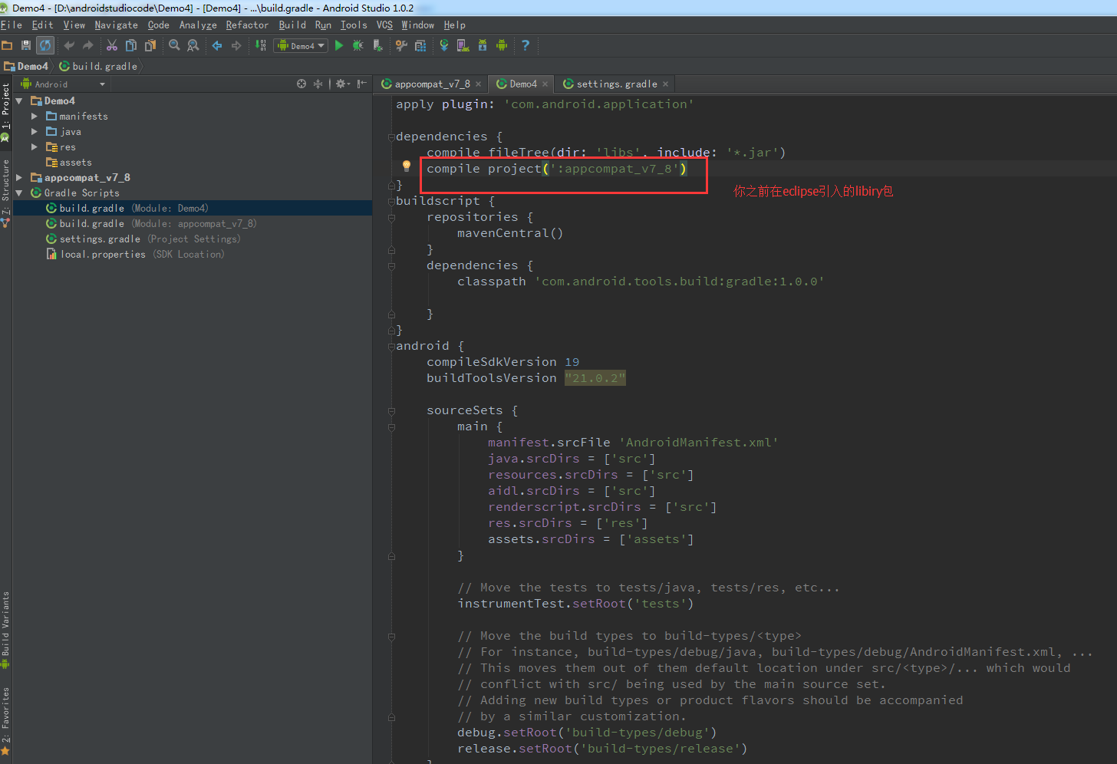
Task: Collapse the Demo4 module tree node
Action: coord(18,100)
